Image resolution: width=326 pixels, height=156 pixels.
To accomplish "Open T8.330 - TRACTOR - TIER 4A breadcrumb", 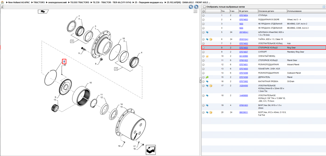I will (112, 2).
